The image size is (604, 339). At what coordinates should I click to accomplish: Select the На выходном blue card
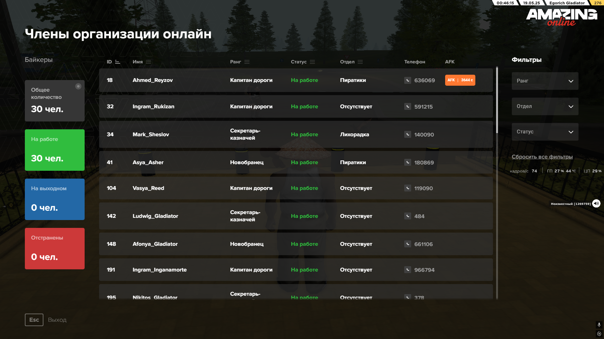55,199
